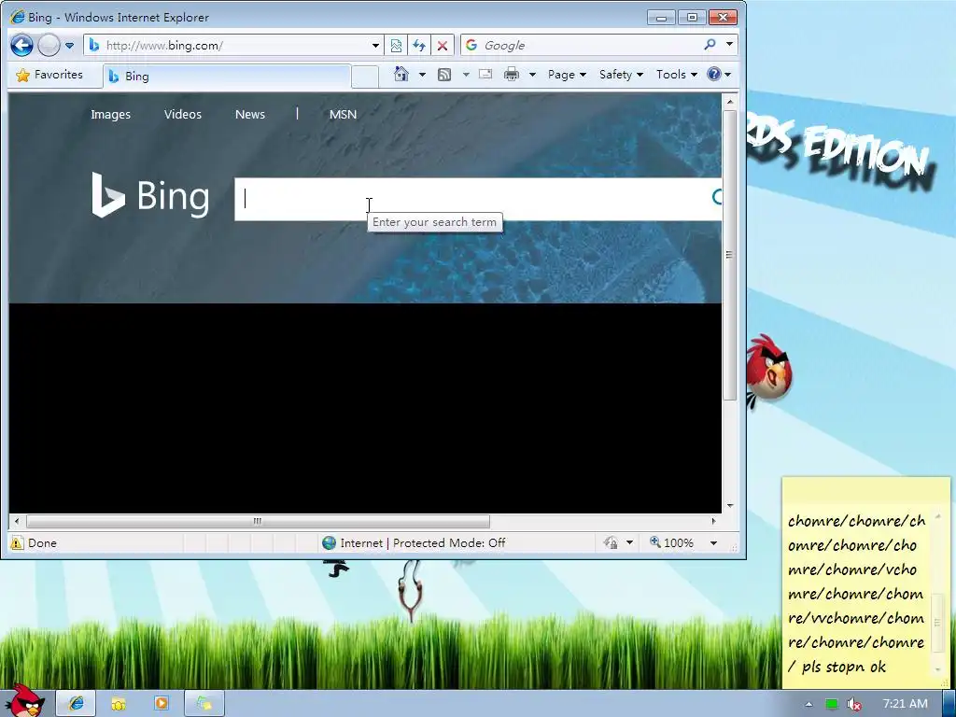Click the RSS feeds icon
The height and width of the screenshot is (717, 956).
445,75
